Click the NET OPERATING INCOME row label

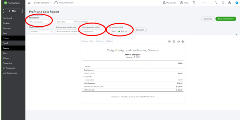[94, 87]
